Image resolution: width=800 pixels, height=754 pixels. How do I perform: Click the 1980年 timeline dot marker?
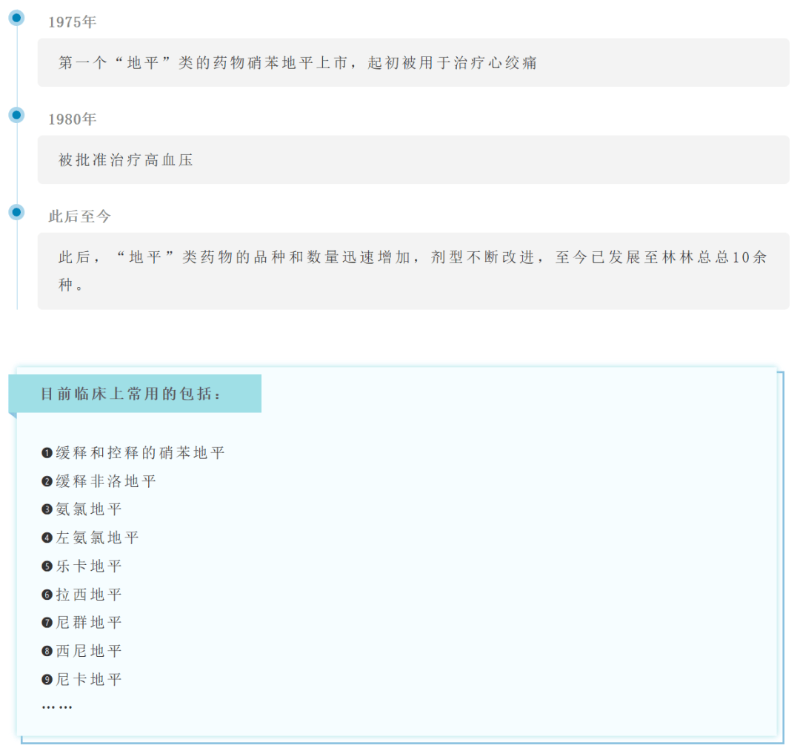click(16, 114)
